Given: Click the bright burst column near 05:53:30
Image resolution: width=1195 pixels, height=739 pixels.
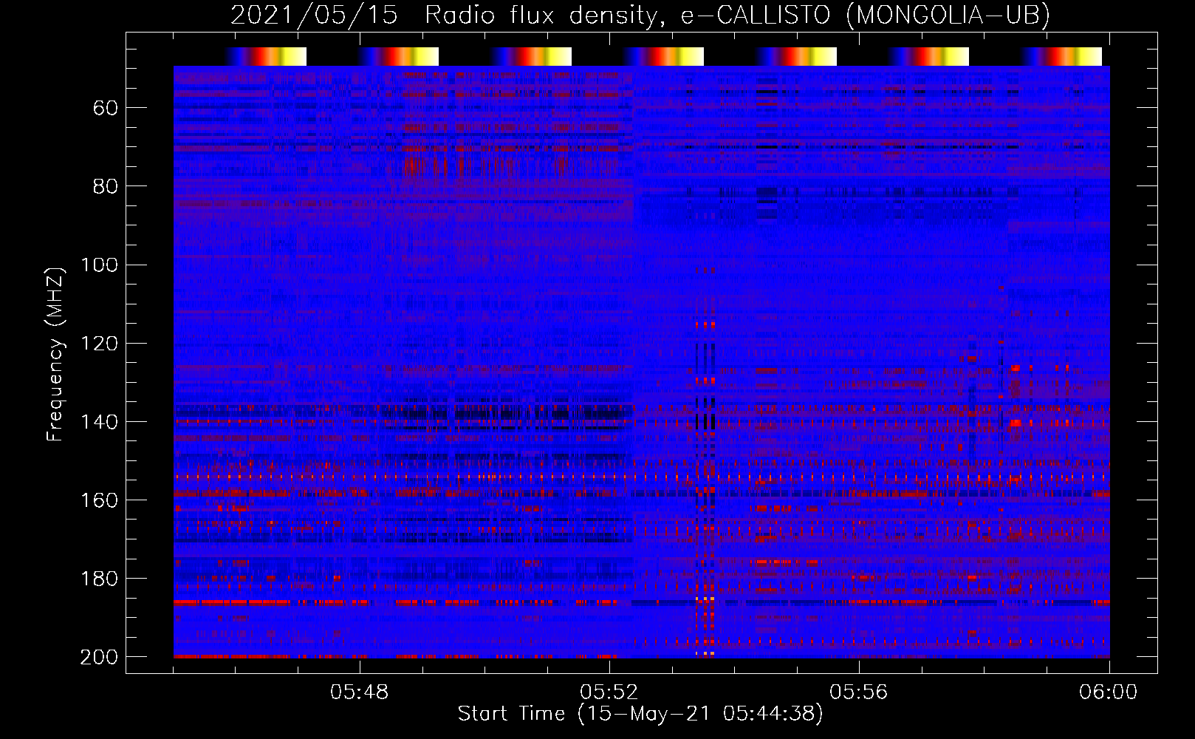Looking at the screenshot, I should tap(705, 462).
